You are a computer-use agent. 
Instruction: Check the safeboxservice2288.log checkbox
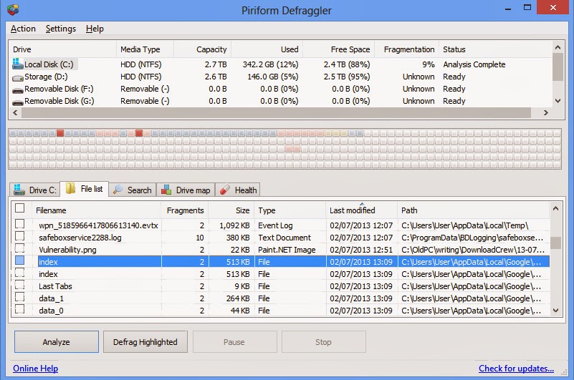[20, 236]
